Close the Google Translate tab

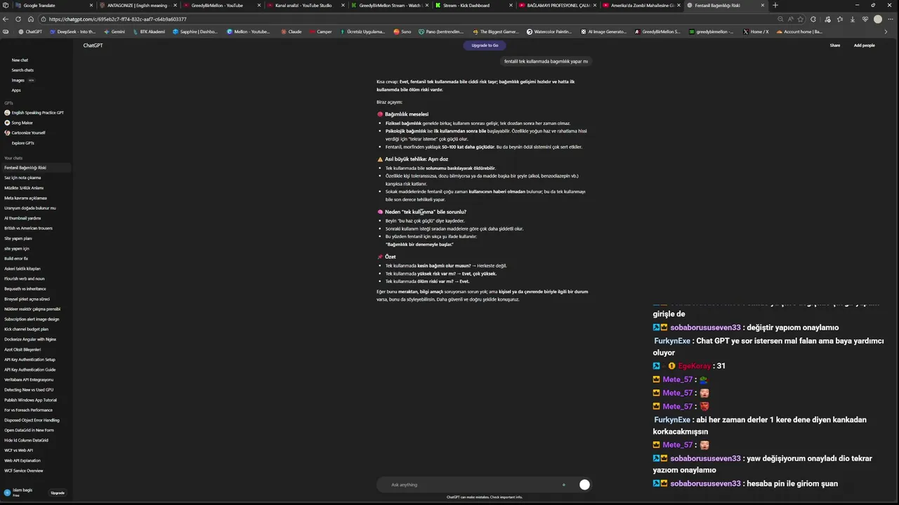pos(91,5)
